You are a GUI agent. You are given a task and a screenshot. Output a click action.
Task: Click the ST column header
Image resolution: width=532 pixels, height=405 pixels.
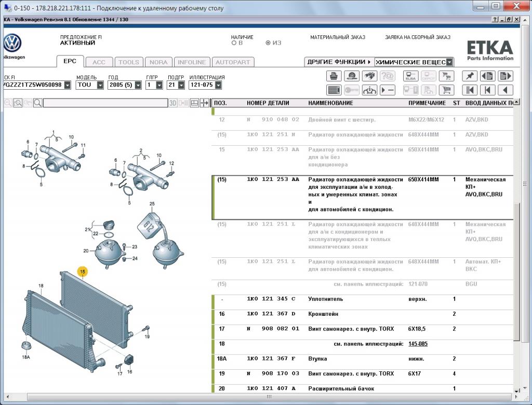click(x=457, y=103)
